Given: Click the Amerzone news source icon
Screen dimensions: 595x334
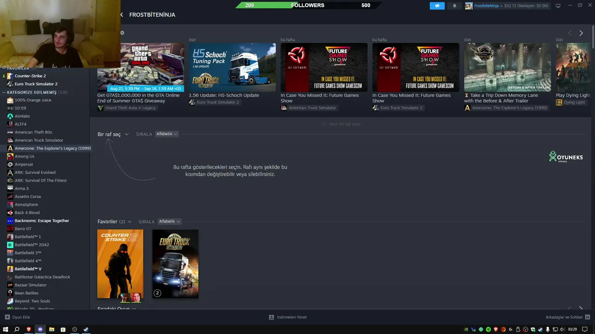Looking at the screenshot, I should click(x=467, y=108).
